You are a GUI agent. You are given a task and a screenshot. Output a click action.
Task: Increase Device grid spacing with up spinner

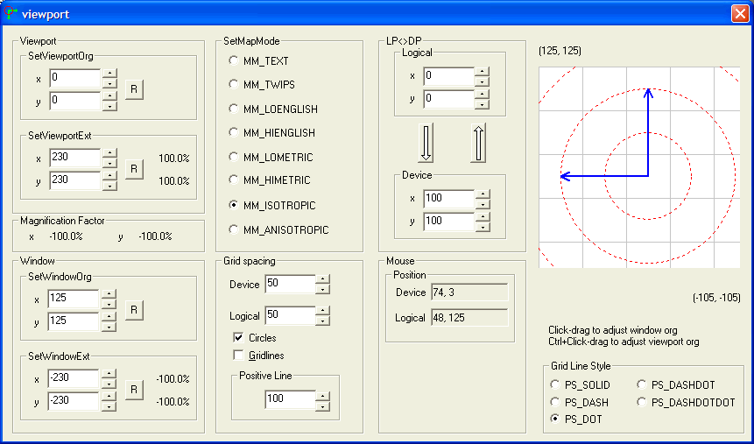tap(322, 279)
